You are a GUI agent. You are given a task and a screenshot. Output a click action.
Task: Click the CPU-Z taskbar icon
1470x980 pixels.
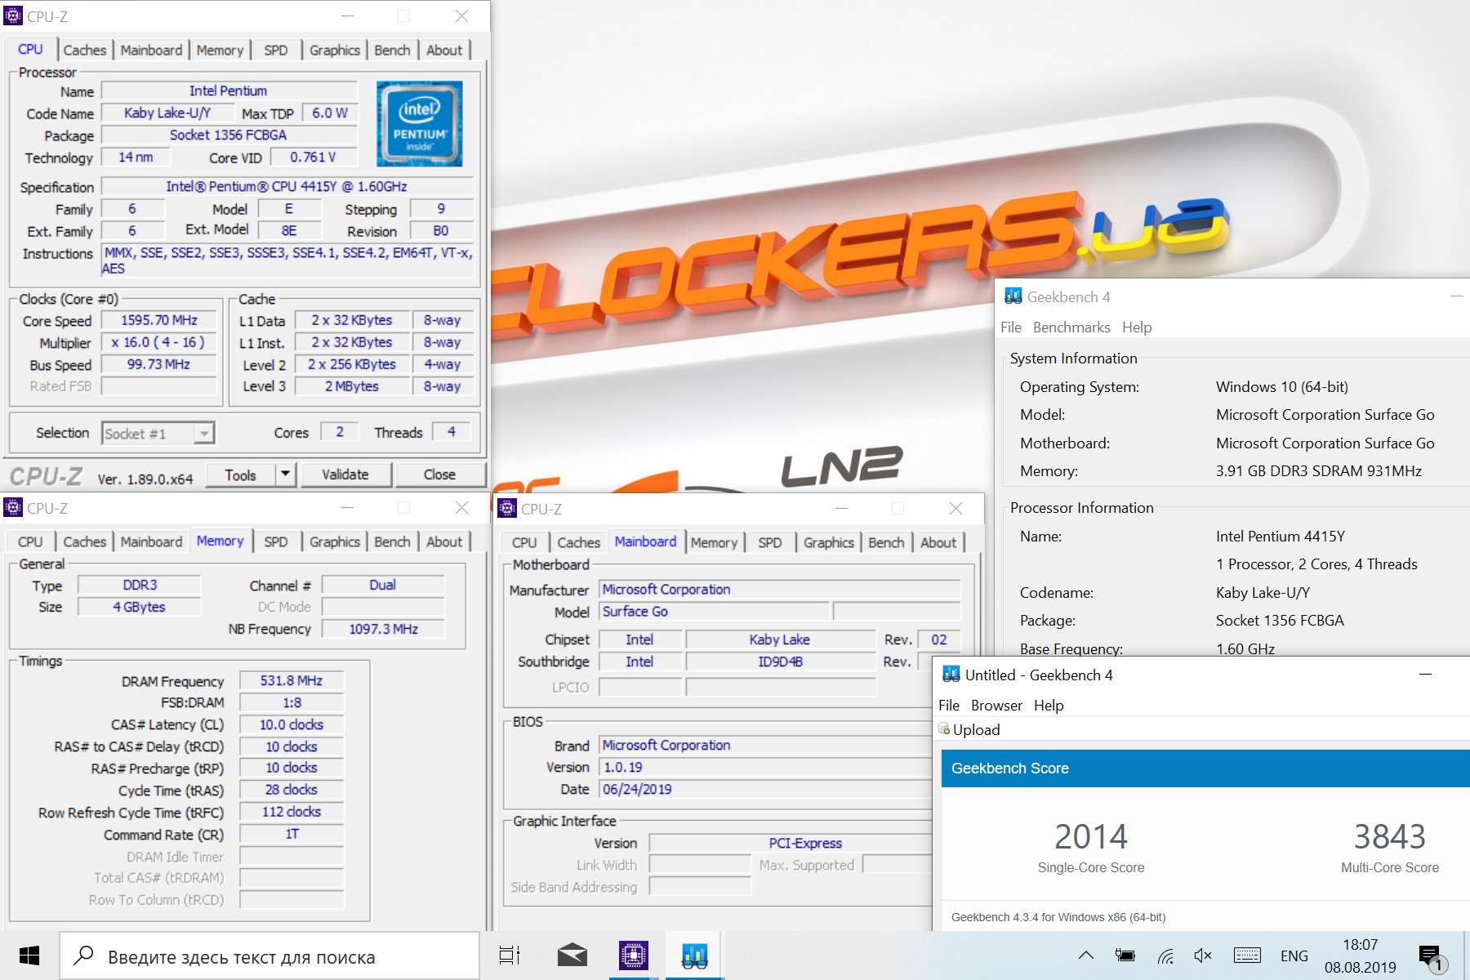[634, 955]
